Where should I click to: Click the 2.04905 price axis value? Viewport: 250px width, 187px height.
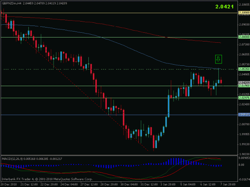pos(244,74)
